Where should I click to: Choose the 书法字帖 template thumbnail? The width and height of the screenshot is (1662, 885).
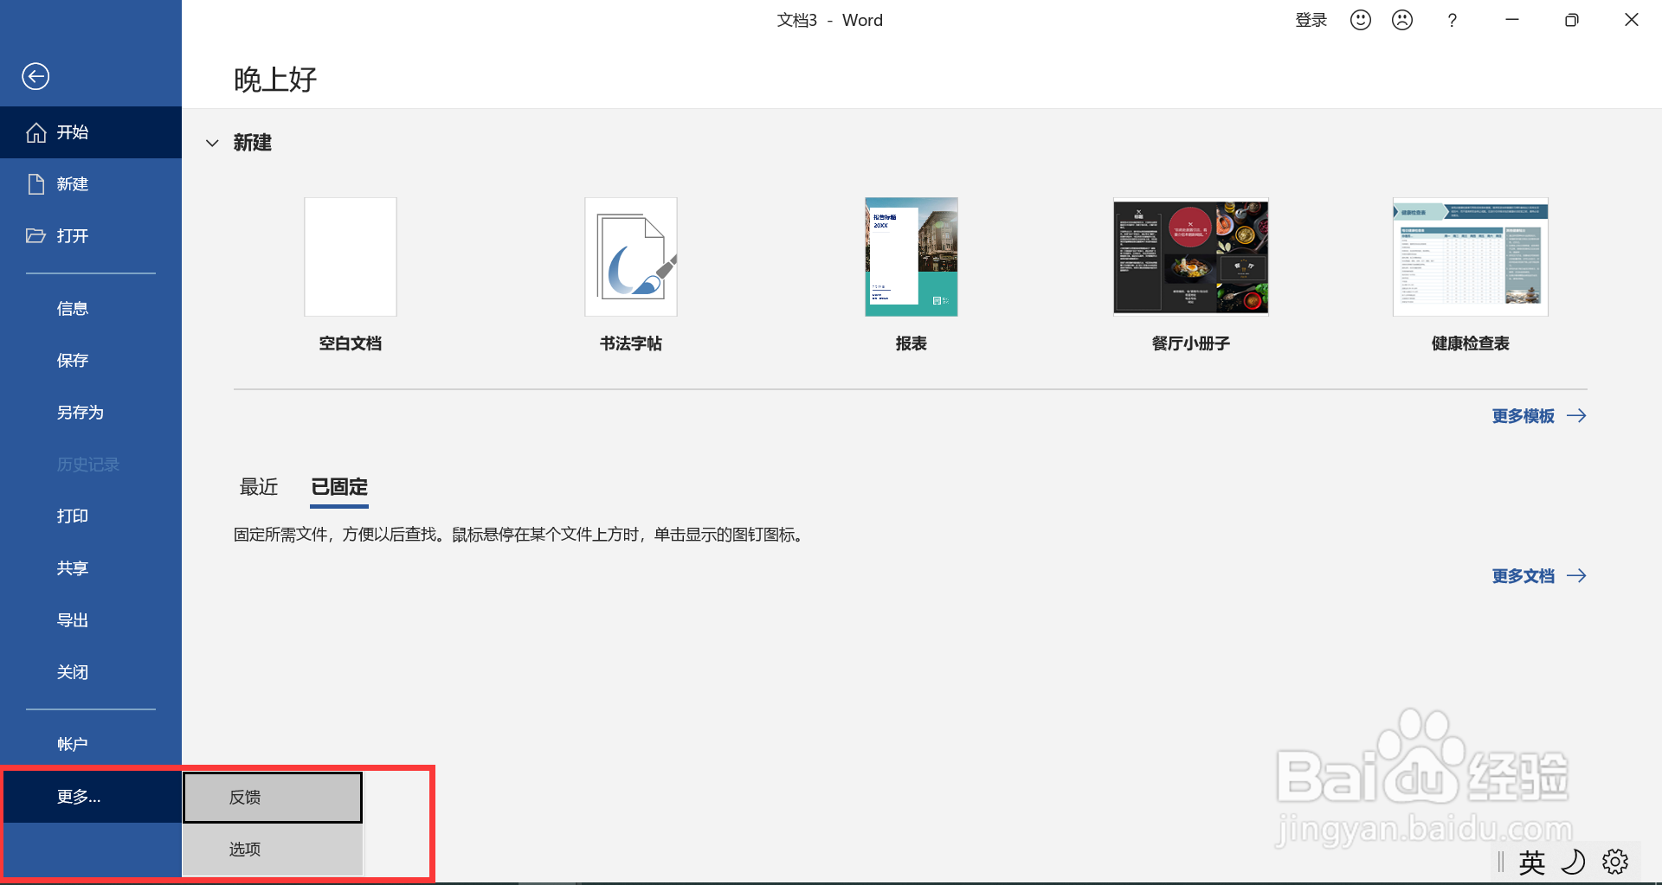631,257
